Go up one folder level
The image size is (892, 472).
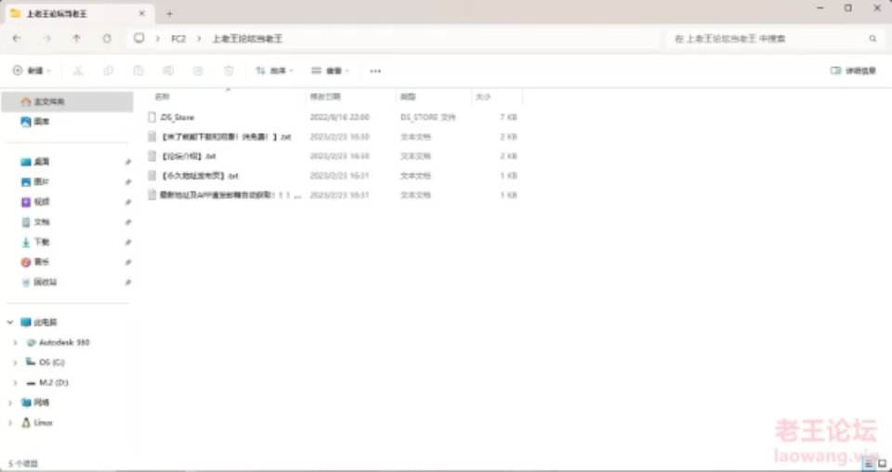point(76,39)
